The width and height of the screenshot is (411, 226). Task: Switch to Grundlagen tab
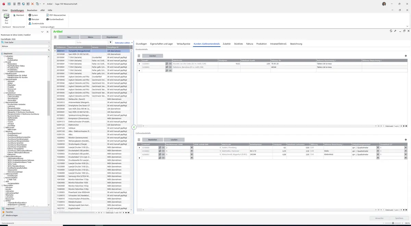141,44
